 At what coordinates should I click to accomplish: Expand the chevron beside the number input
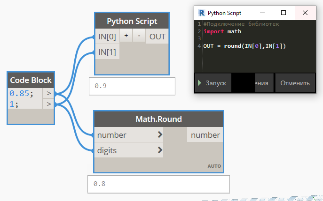(160, 135)
